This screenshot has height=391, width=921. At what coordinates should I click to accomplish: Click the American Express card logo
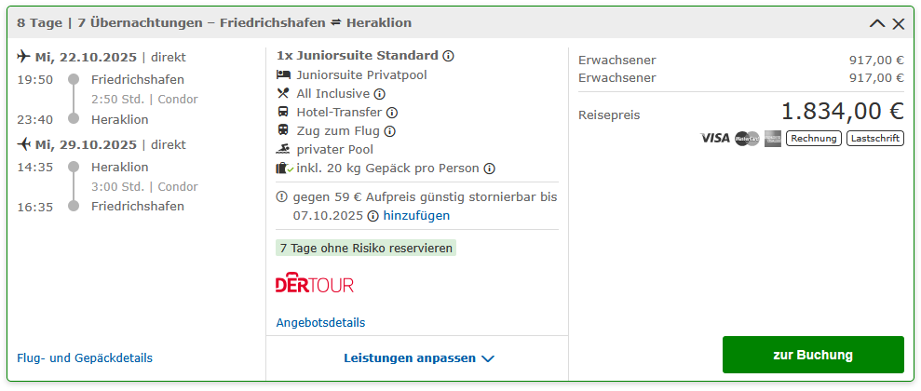[x=772, y=139]
